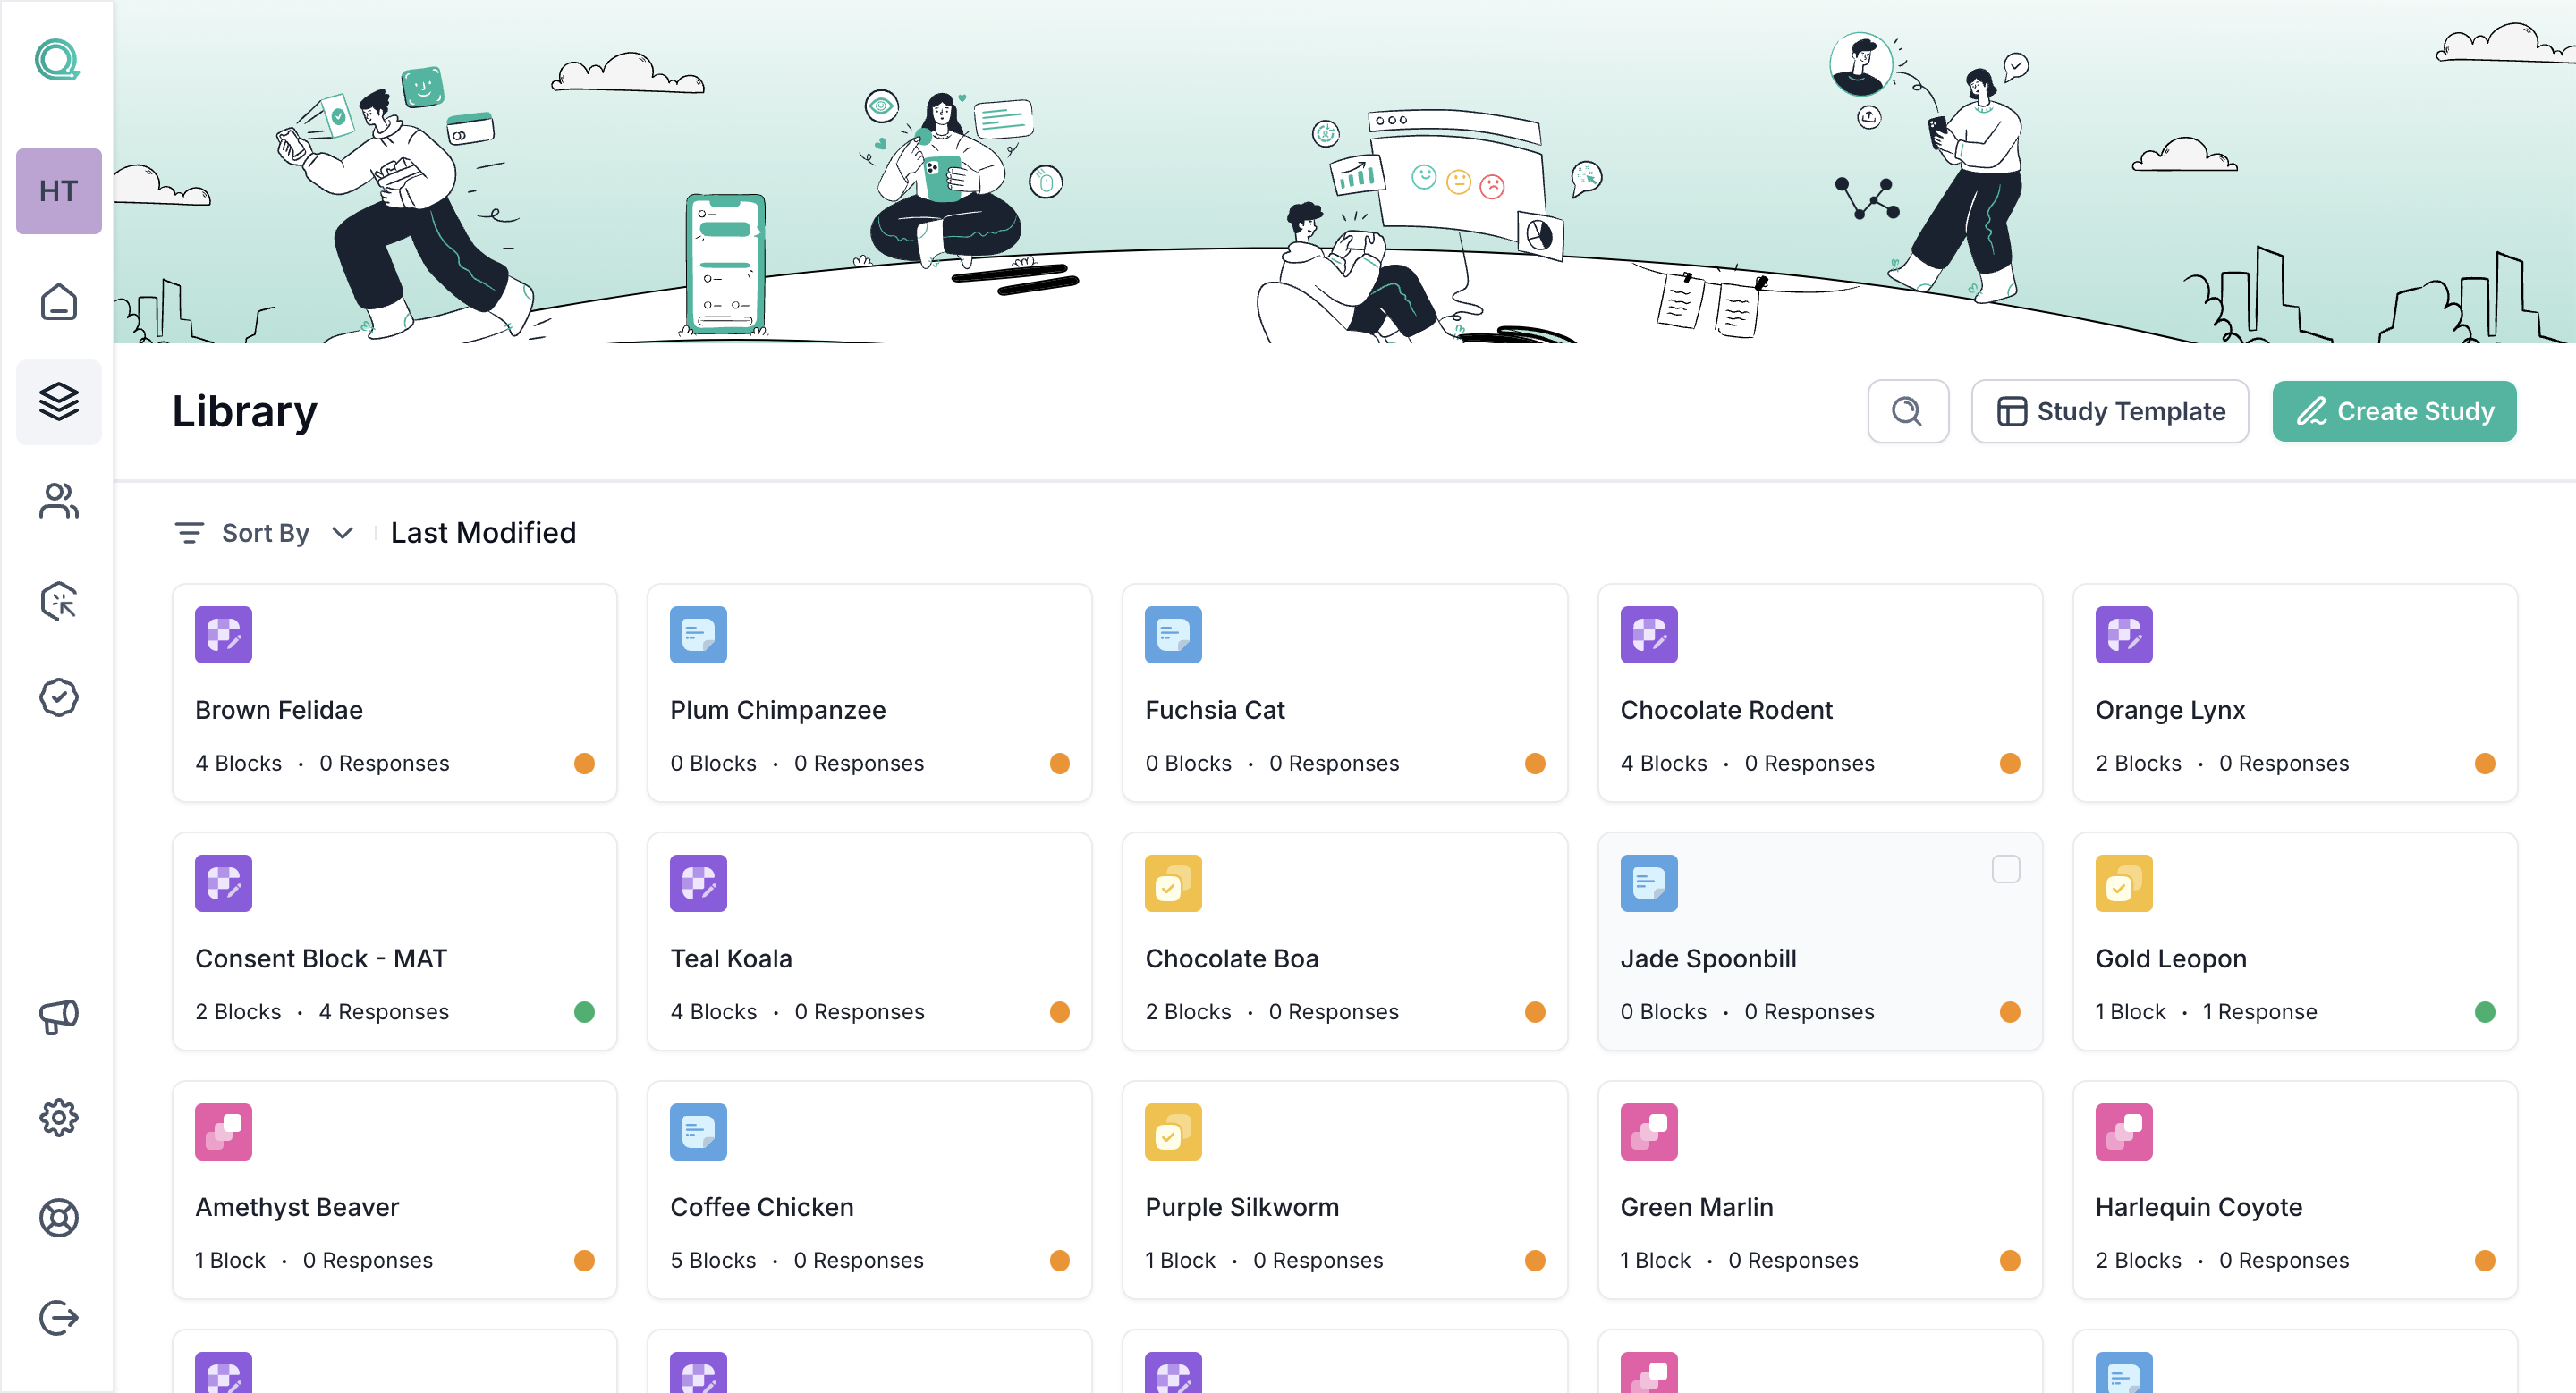Click Chocolate Boa's yellow checklist icon
Viewport: 2576px width, 1393px height.
(1173, 883)
